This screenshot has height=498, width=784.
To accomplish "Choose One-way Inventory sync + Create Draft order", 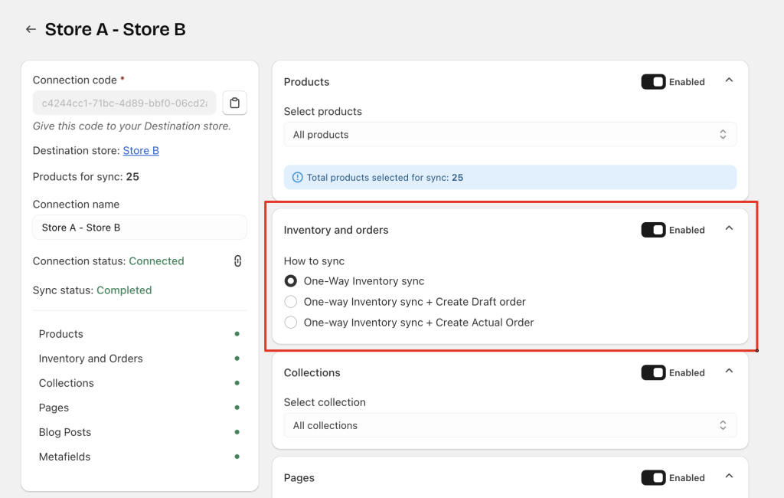I will (x=291, y=302).
